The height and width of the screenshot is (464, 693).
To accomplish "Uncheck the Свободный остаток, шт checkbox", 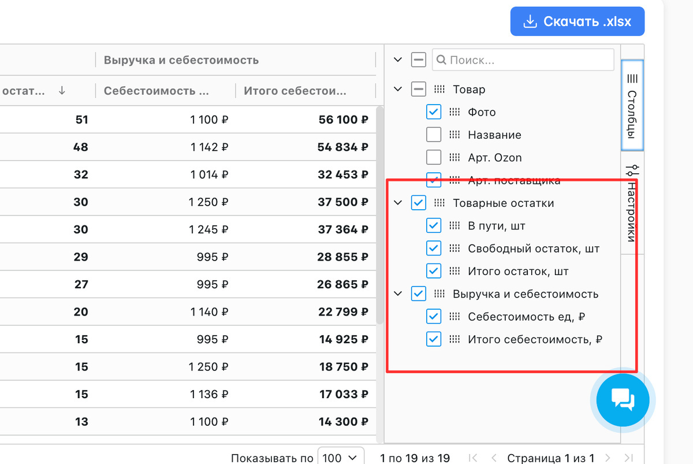I will click(433, 248).
